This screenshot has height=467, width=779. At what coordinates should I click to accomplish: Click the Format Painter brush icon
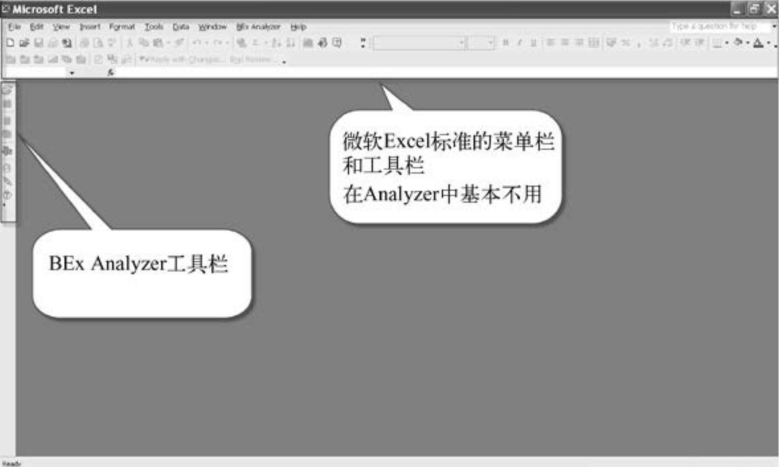[179, 43]
